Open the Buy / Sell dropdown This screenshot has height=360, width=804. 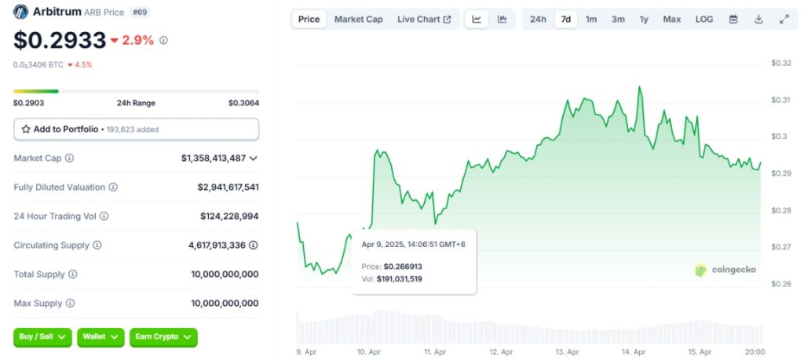pos(42,337)
